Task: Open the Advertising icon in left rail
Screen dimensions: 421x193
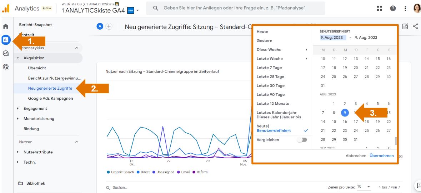Action: click(x=6, y=66)
